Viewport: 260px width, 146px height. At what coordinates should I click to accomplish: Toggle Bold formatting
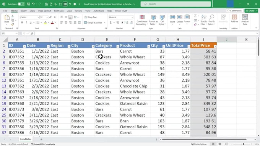pyautogui.click(x=22, y=22)
